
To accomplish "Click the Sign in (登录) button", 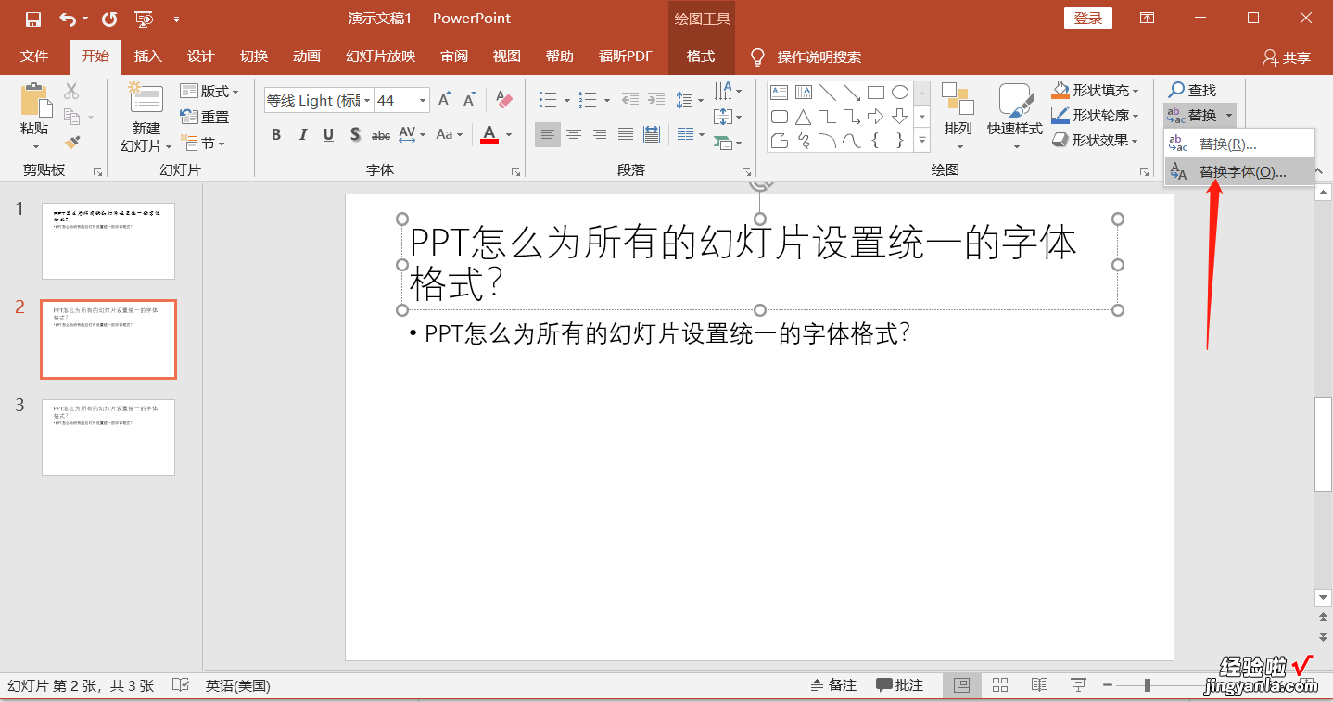I will (1087, 19).
